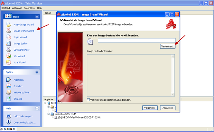Open the Apparaat menu
214x132 pixels.
click(17, 8)
